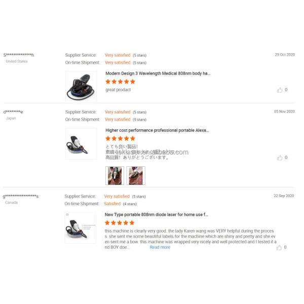This screenshot has width=304, height=304.
Task: Click thumbs-up icon on the Canada review
Action: [279, 247]
